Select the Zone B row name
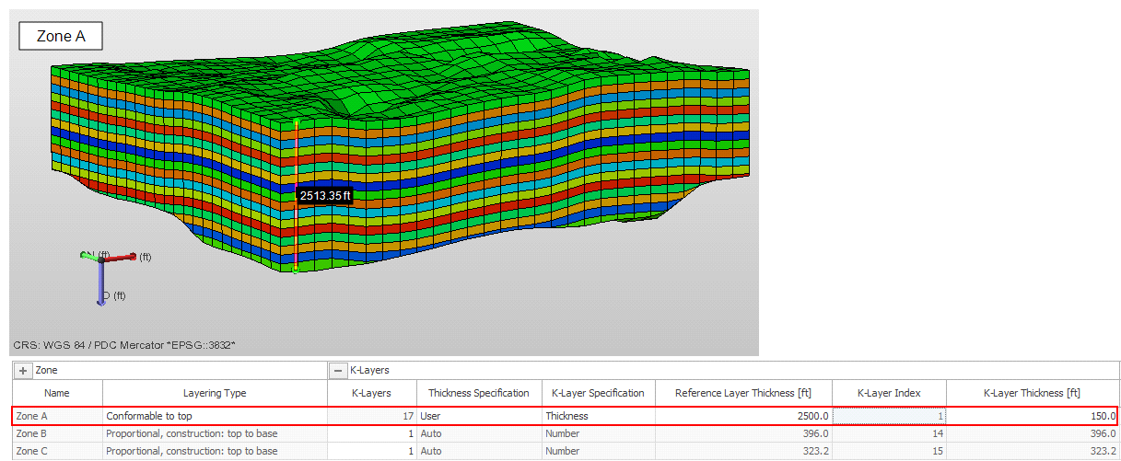Viewport: 1121px width, 461px height. click(32, 433)
